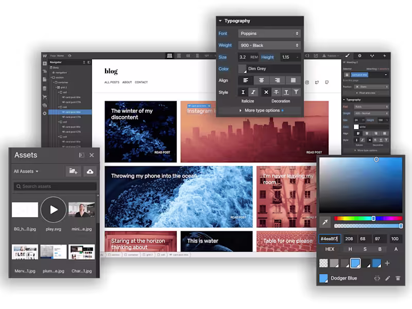This screenshot has height=309, width=412.
Task: Create a new folder in the Assets panel
Action: (x=73, y=171)
